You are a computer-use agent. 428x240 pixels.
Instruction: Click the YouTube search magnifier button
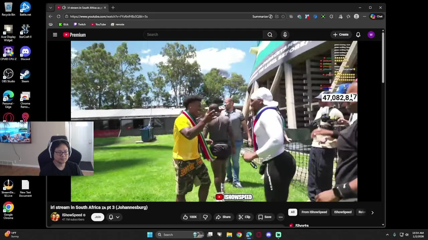(270, 35)
